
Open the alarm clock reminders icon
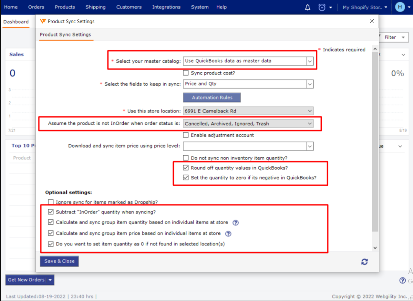(322, 7)
